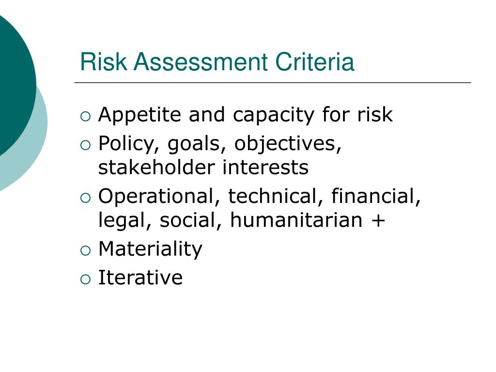The height and width of the screenshot is (372, 496).
Task: Click the 'Operational, technical, financial,' line
Action: (260, 197)
